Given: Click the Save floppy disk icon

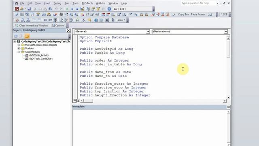Looking at the screenshot, I should click(x=29, y=9).
